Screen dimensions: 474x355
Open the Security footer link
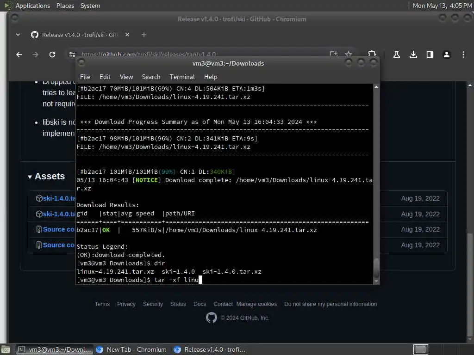(x=153, y=304)
